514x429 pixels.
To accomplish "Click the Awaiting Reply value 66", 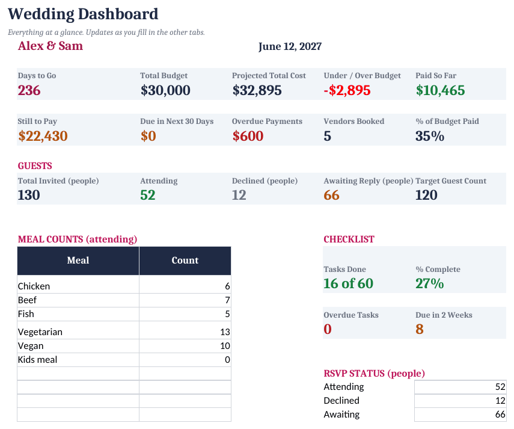I will (331, 195).
